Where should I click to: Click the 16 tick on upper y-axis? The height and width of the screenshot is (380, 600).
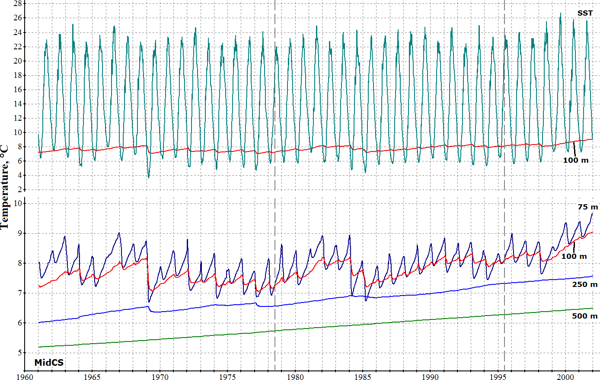18,90
